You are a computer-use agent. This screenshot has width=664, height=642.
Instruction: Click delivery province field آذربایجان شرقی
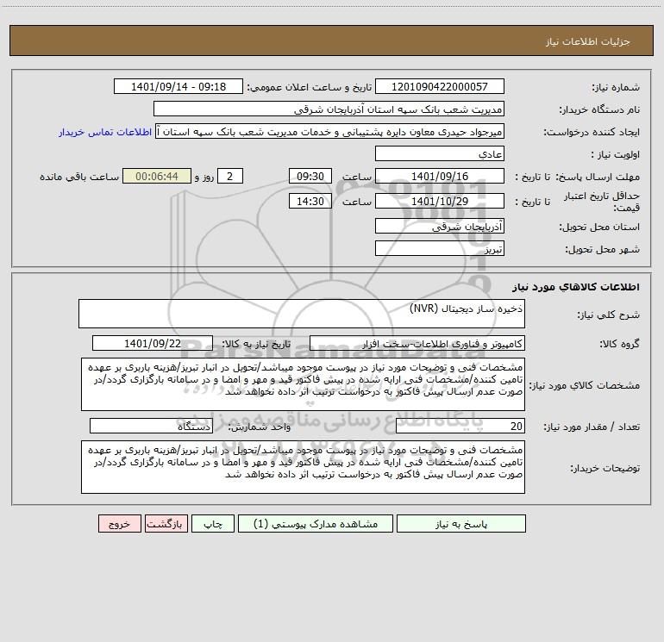[440, 226]
